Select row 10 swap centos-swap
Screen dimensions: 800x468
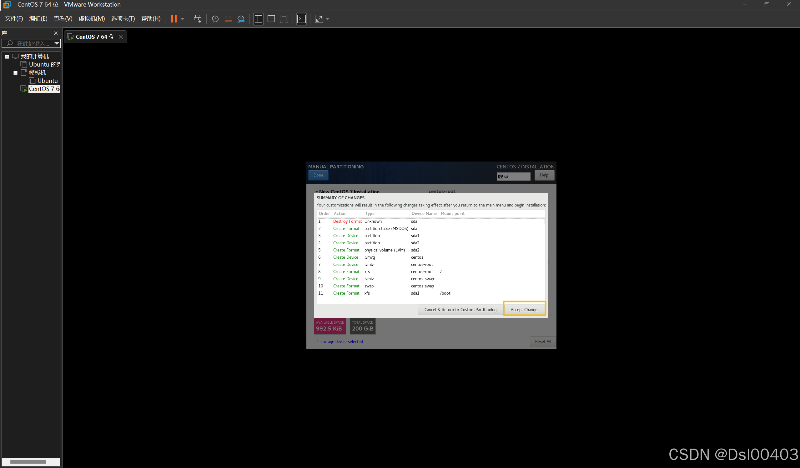click(x=431, y=286)
